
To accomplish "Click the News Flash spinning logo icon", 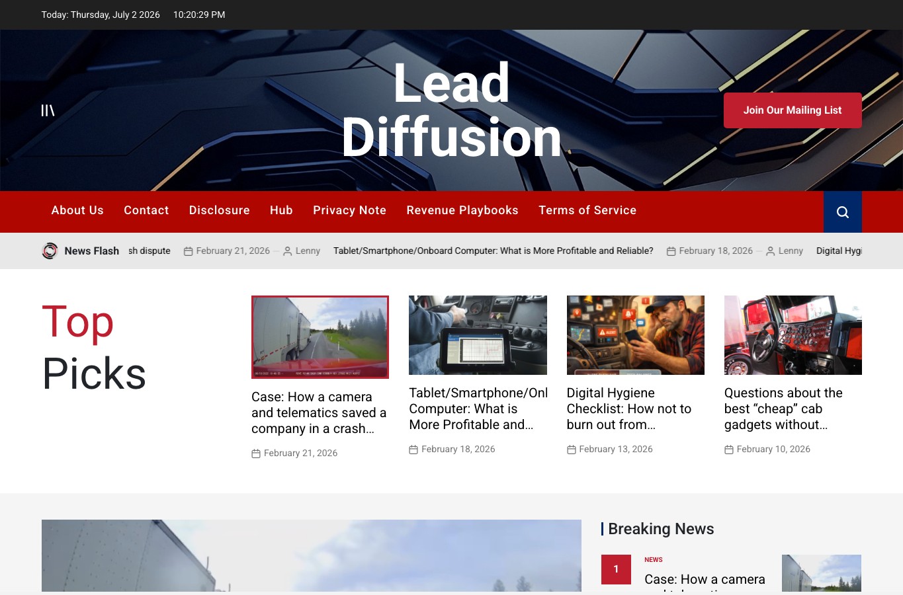I will tap(50, 251).
